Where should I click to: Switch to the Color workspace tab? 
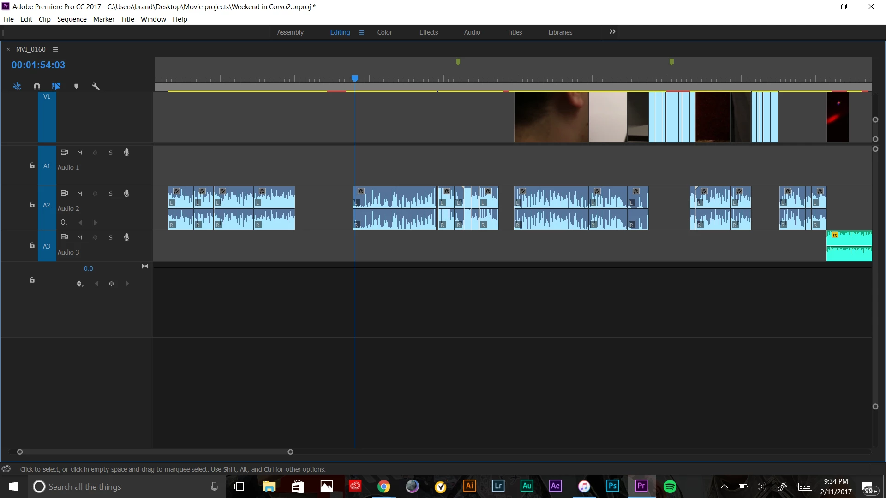pyautogui.click(x=384, y=32)
